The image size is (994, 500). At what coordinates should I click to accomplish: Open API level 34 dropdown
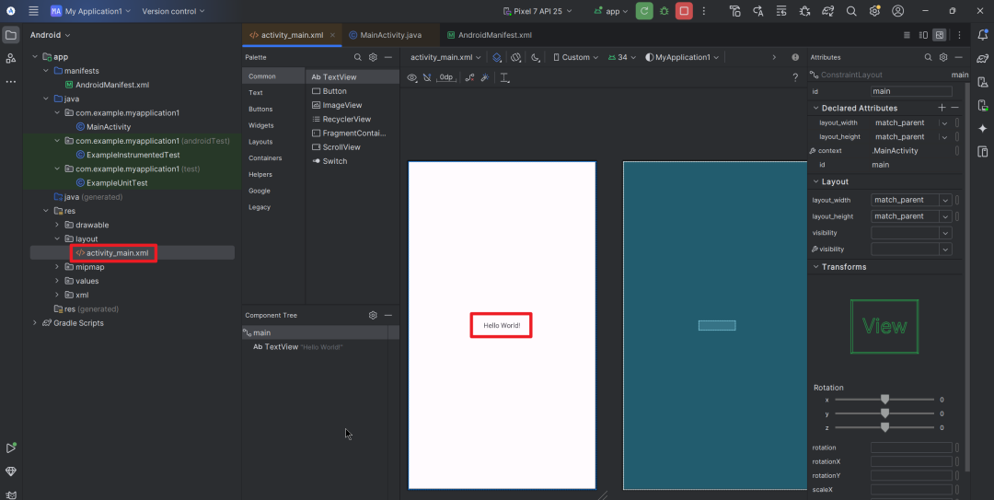pyautogui.click(x=622, y=57)
